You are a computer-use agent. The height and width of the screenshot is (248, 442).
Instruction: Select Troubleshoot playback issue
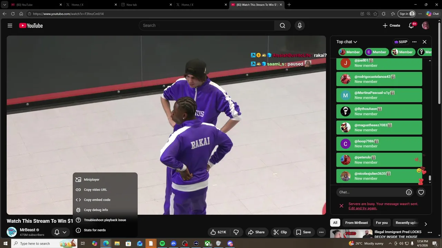point(105,220)
